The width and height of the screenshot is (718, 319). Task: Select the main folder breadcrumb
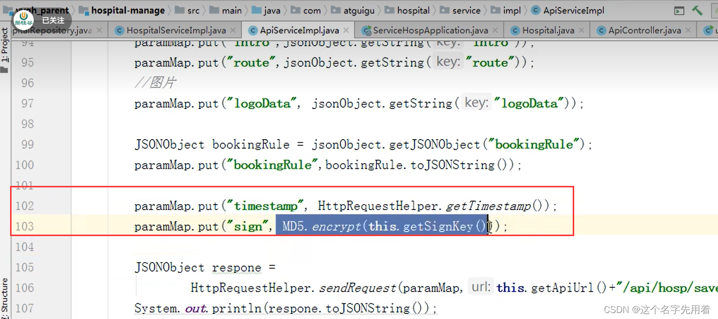tap(226, 10)
